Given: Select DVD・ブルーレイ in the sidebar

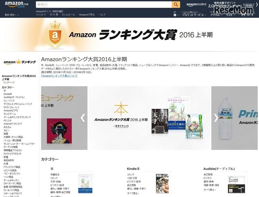Looking at the screenshot, I should pos(11,107).
